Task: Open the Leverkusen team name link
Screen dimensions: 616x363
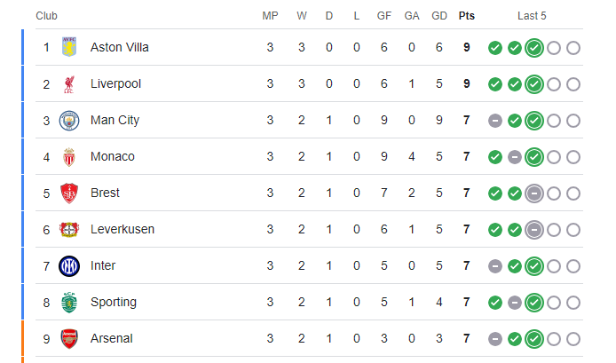Action: (122, 229)
